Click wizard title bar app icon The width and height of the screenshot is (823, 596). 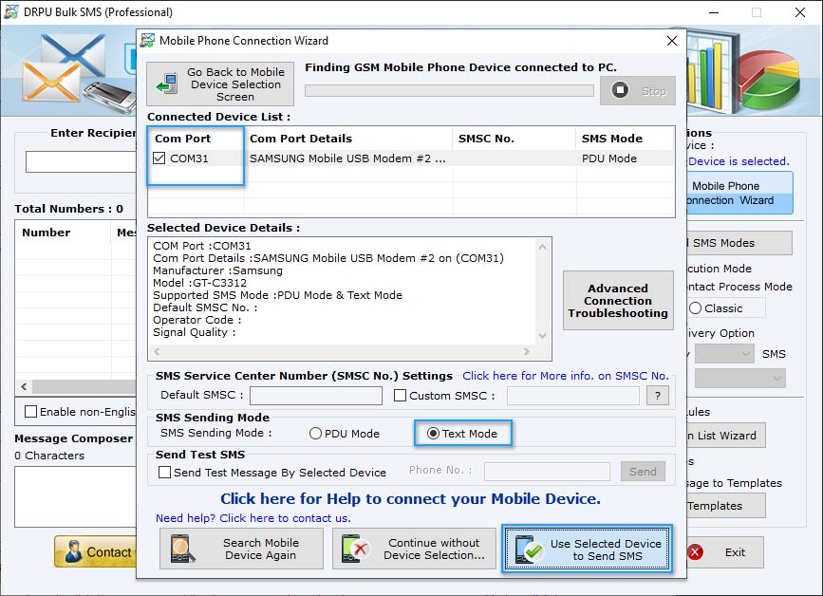[x=147, y=41]
